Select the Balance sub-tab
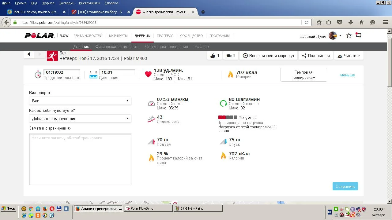Image resolution: width=392 pixels, height=220 pixels. [202, 46]
